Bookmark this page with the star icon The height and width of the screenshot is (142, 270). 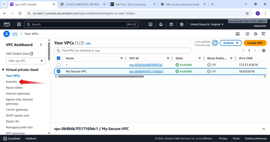247,13
